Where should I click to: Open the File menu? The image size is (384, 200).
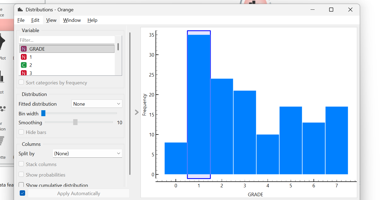coord(21,20)
